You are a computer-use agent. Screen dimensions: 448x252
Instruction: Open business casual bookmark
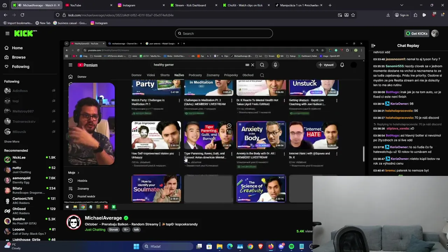70,23
